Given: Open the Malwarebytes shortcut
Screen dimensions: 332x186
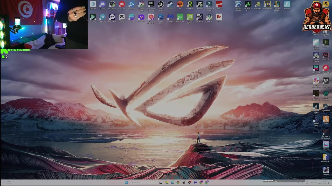Looking at the screenshot, I should (x=170, y=18).
